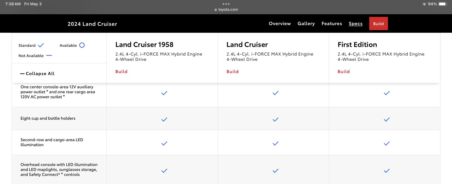Open the Gallery tab
Screen dimensions: 452x184
coord(306,24)
